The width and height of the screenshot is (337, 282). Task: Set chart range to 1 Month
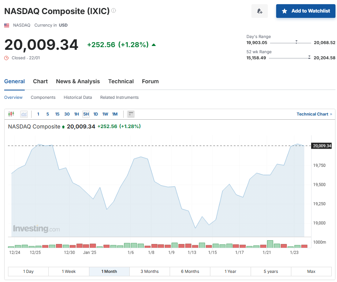[x=109, y=271]
